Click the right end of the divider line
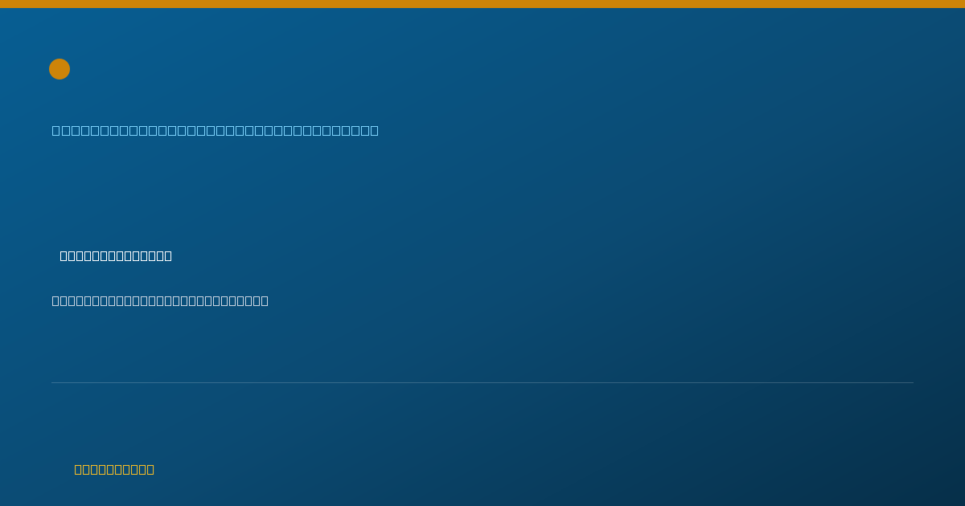Viewport: 965px width, 506px height. click(x=912, y=382)
